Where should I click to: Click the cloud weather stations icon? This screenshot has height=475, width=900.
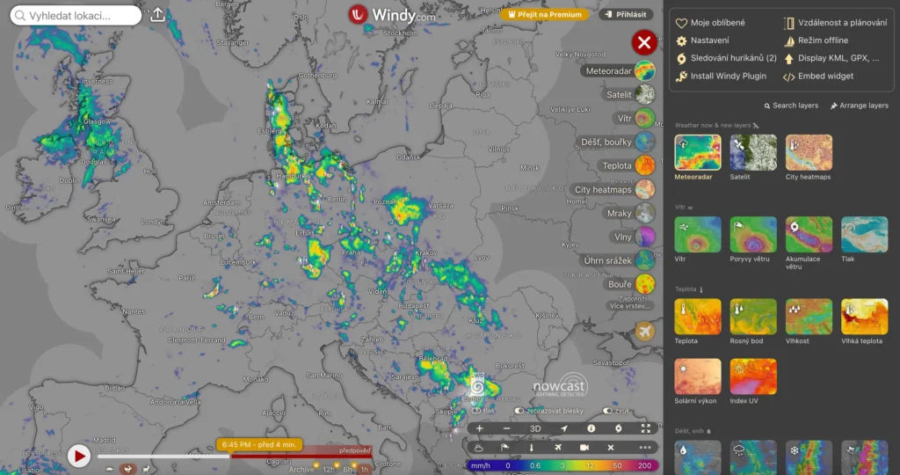pyautogui.click(x=479, y=448)
